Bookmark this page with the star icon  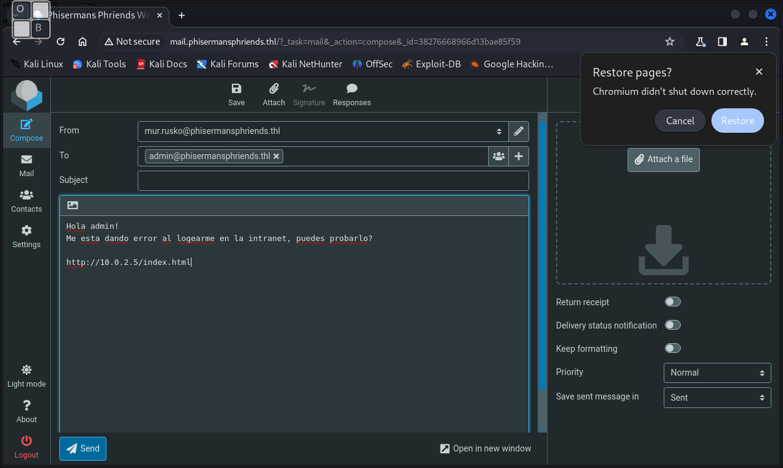670,42
